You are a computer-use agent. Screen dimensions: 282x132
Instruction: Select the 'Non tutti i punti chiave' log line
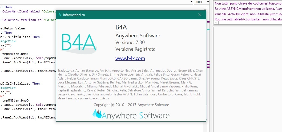[248, 3]
